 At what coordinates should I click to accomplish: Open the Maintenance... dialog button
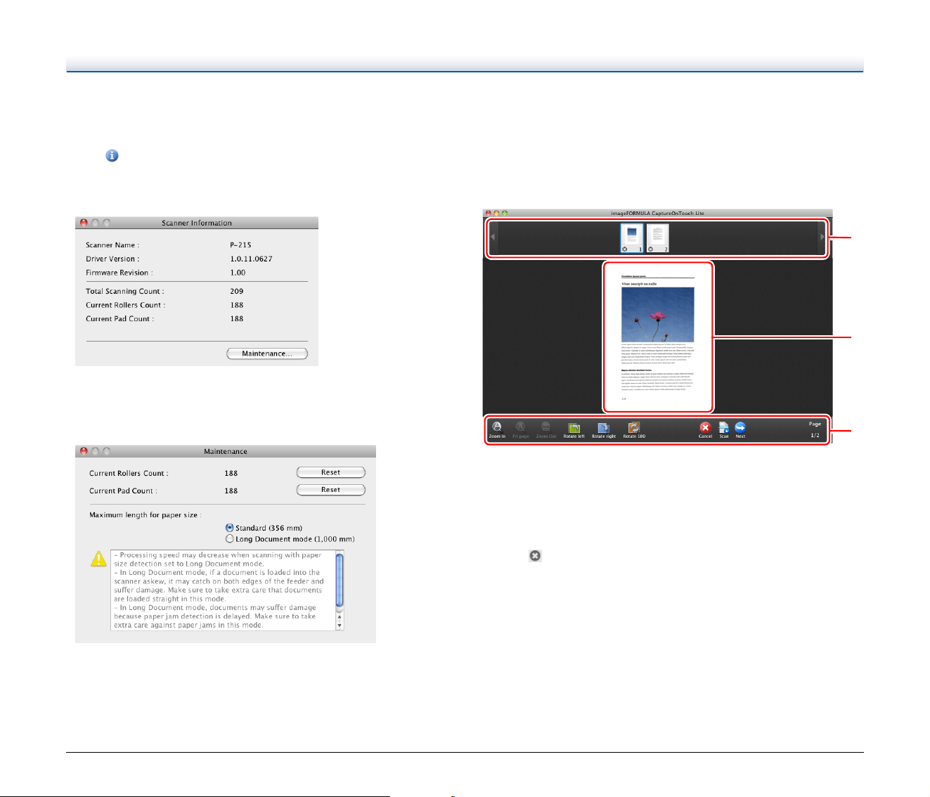267,354
